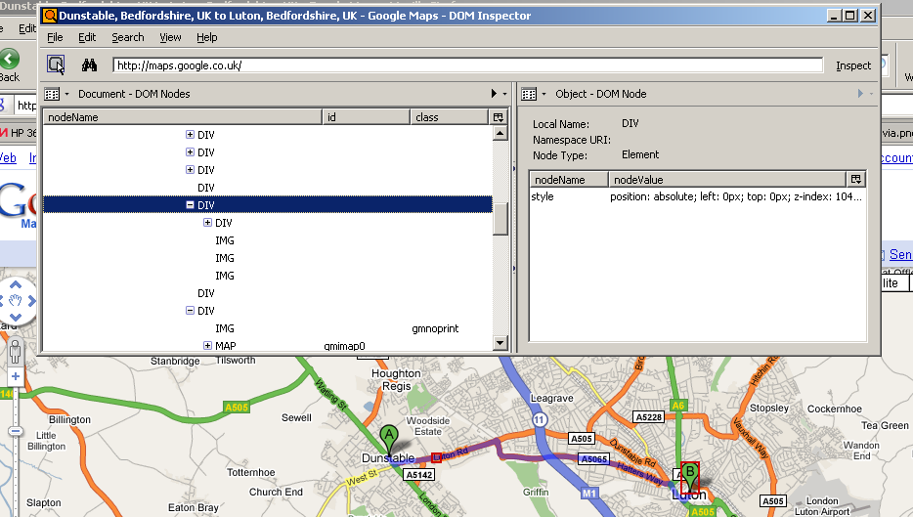Screen dimensions: 913x517
Task: Click start marker A at Dunstable
Action: pos(389,437)
